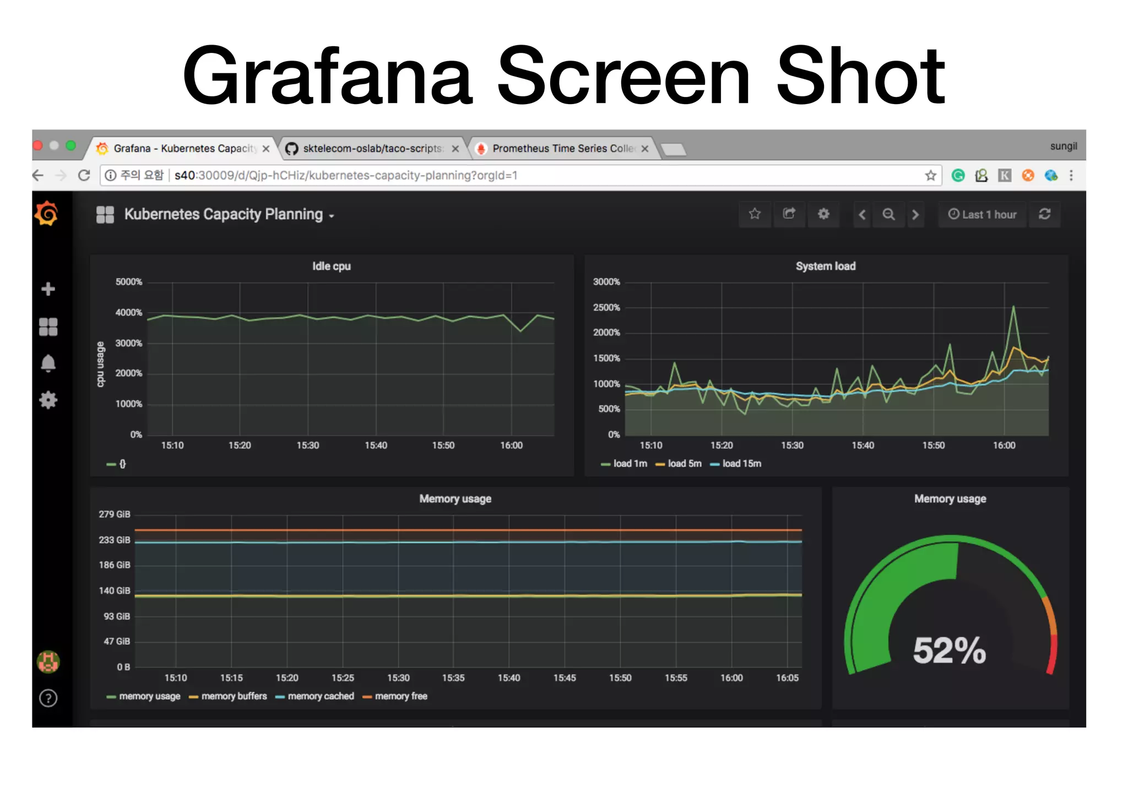
Task: Shift time range forward with right arrow
Action: click(915, 214)
